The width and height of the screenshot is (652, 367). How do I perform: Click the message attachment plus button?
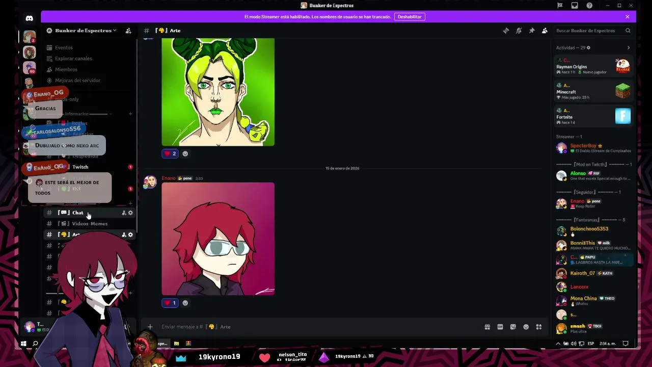click(x=150, y=327)
